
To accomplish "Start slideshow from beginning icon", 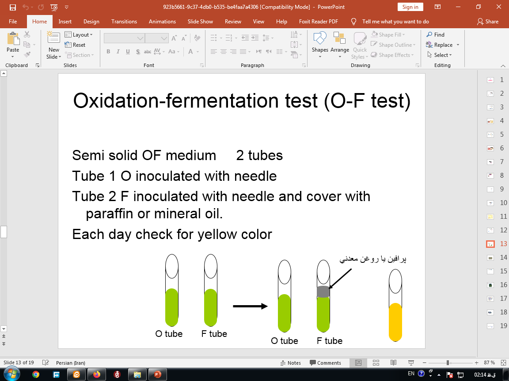I will click(54, 7).
